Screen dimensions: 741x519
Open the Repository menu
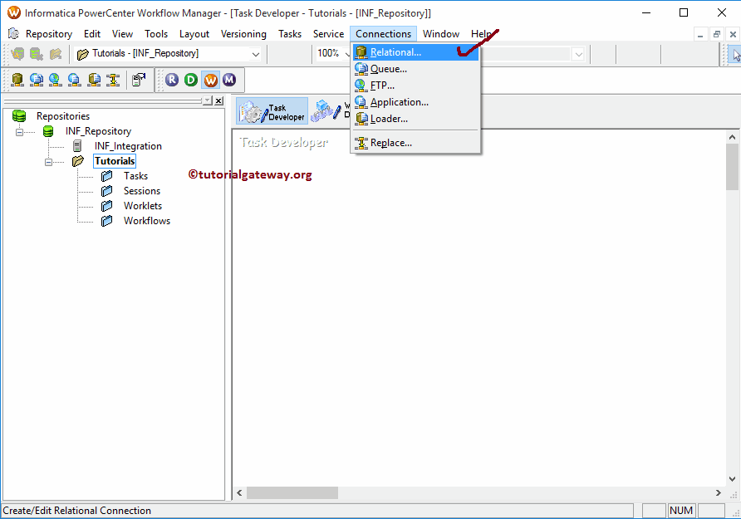(x=49, y=34)
